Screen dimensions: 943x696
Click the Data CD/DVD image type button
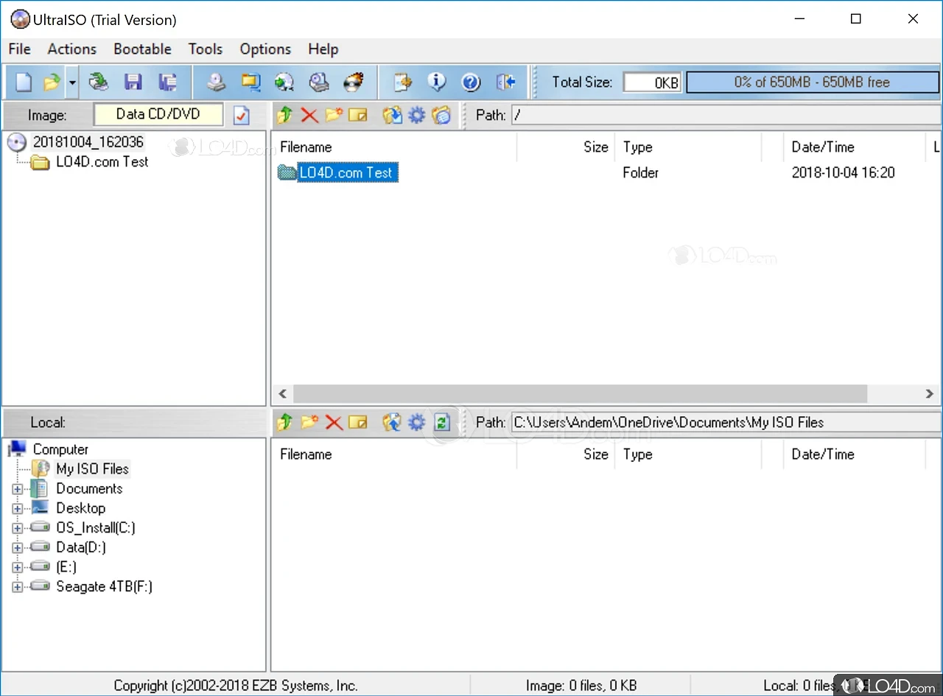coord(158,114)
